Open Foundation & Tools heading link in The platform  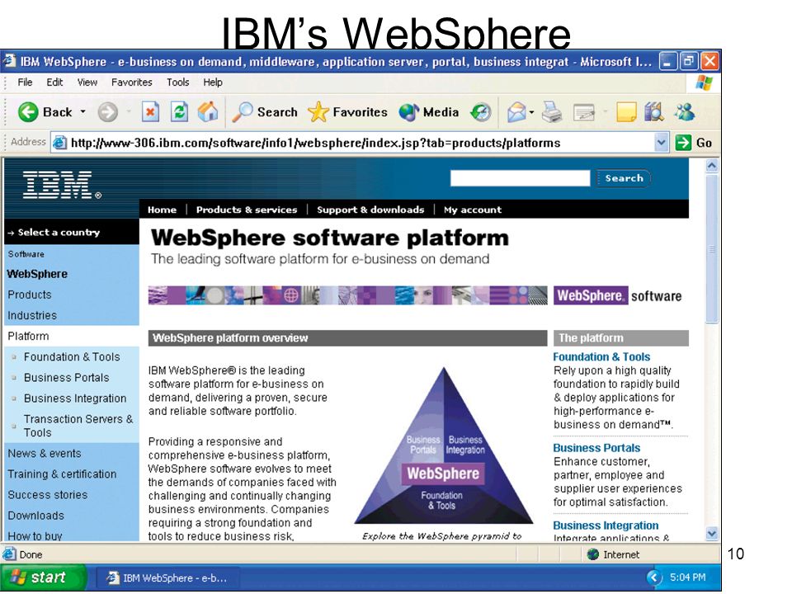pyautogui.click(x=601, y=356)
